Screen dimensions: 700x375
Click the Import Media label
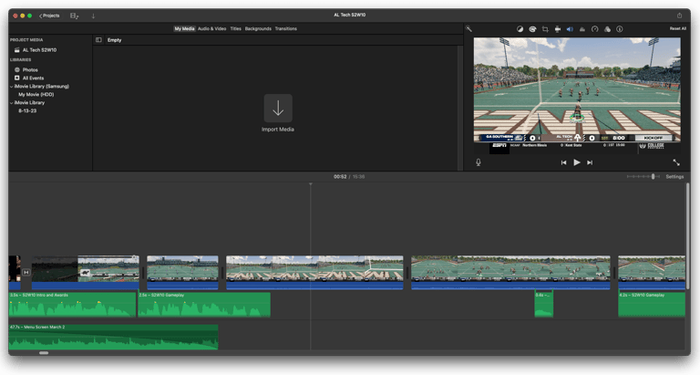[278, 130]
